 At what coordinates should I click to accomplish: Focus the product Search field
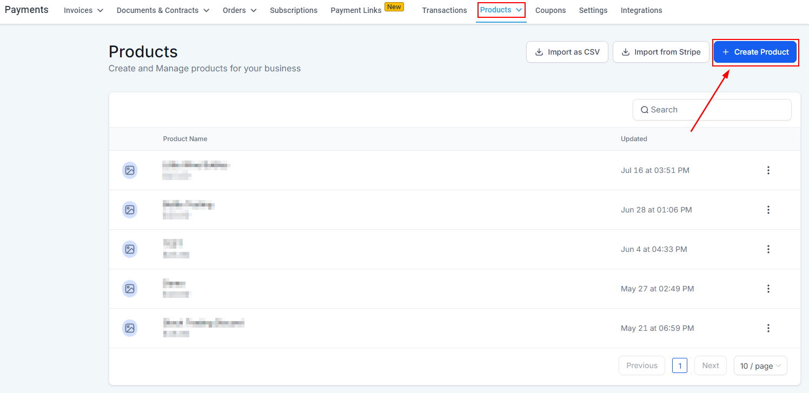pos(712,110)
